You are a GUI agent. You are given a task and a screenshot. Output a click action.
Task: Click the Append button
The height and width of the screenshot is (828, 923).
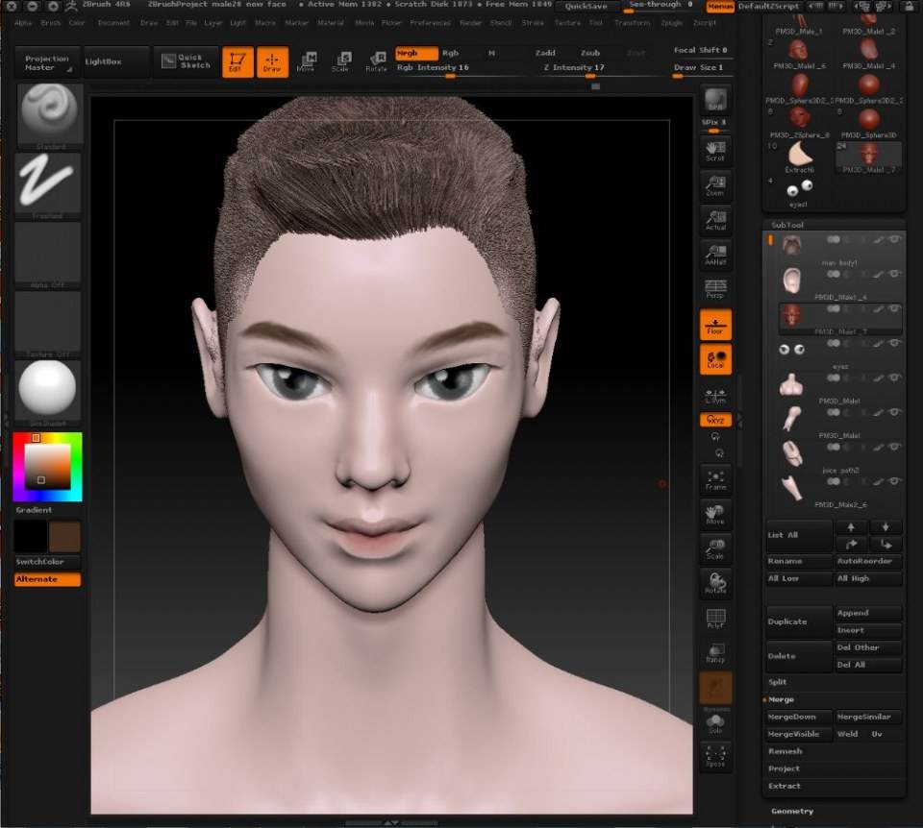point(869,613)
